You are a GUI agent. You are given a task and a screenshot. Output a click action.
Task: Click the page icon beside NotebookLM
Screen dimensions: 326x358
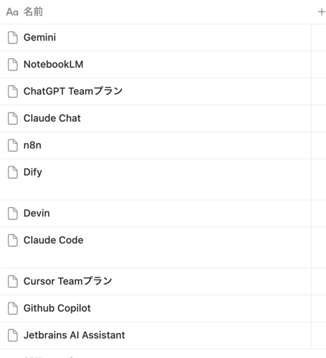pos(13,64)
